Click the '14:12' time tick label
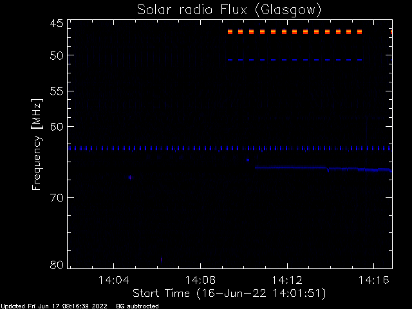This screenshot has width=412, height=309. [287, 280]
